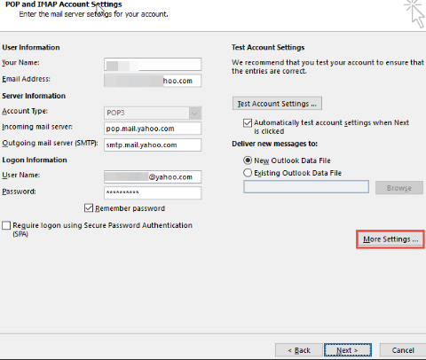Toggle the Remember password checkbox
The height and width of the screenshot is (360, 426).
(89, 208)
